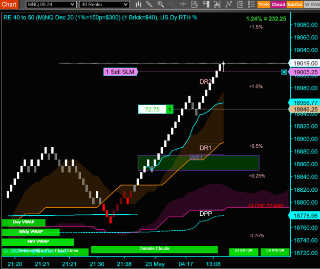Open the data box icon
320x269 pixels.
[195, 4]
